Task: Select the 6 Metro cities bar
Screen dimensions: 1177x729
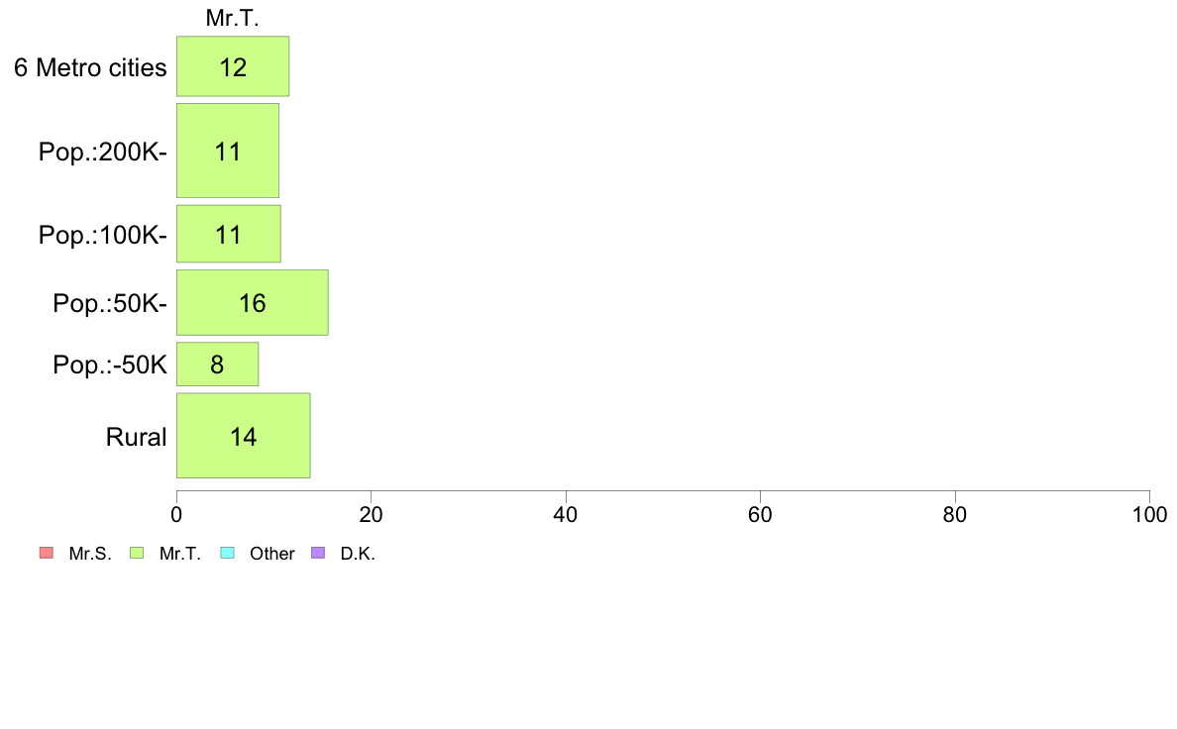Action: pos(233,66)
